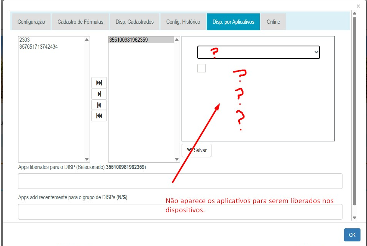
Task: Move selected device back to left list
Action: [99, 105]
